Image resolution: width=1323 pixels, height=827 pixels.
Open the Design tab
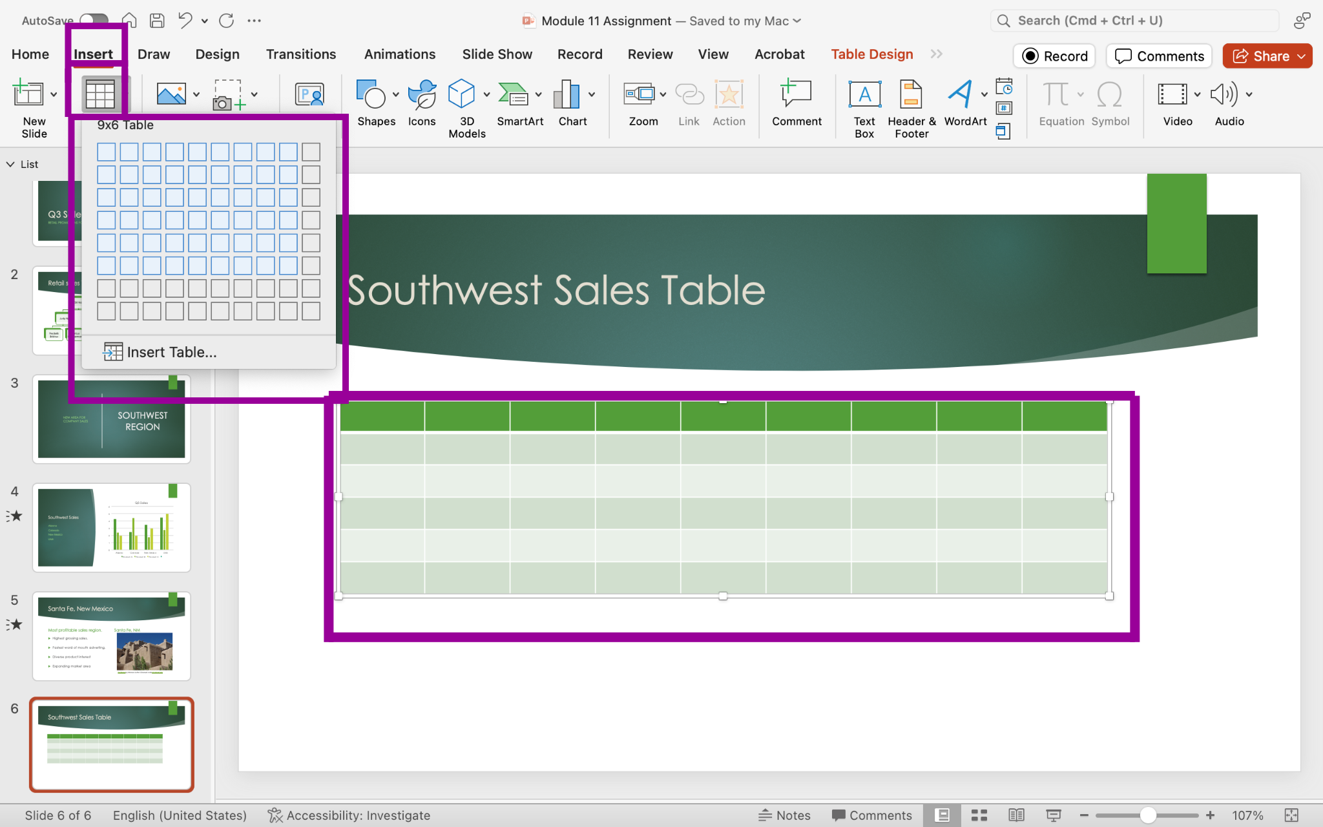(x=218, y=54)
